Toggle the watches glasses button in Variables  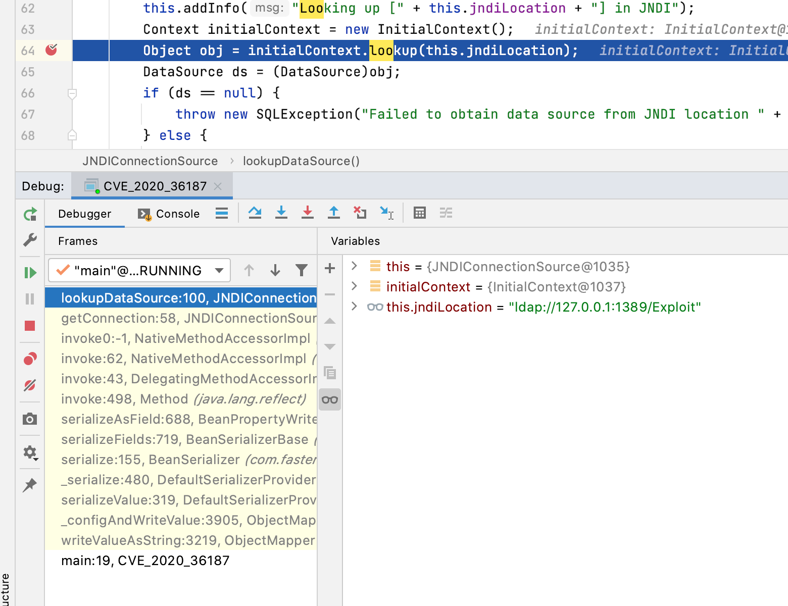coord(330,400)
